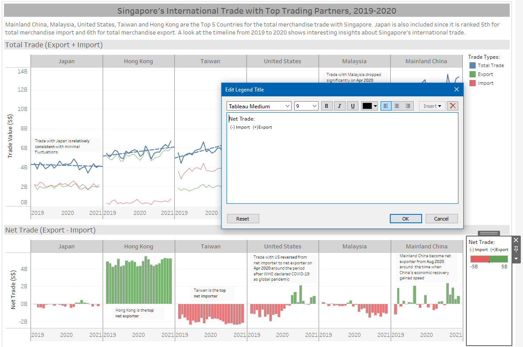Screen dimensions: 523x347
Task: Confirm the legend title with OK
Action: tap(405, 219)
